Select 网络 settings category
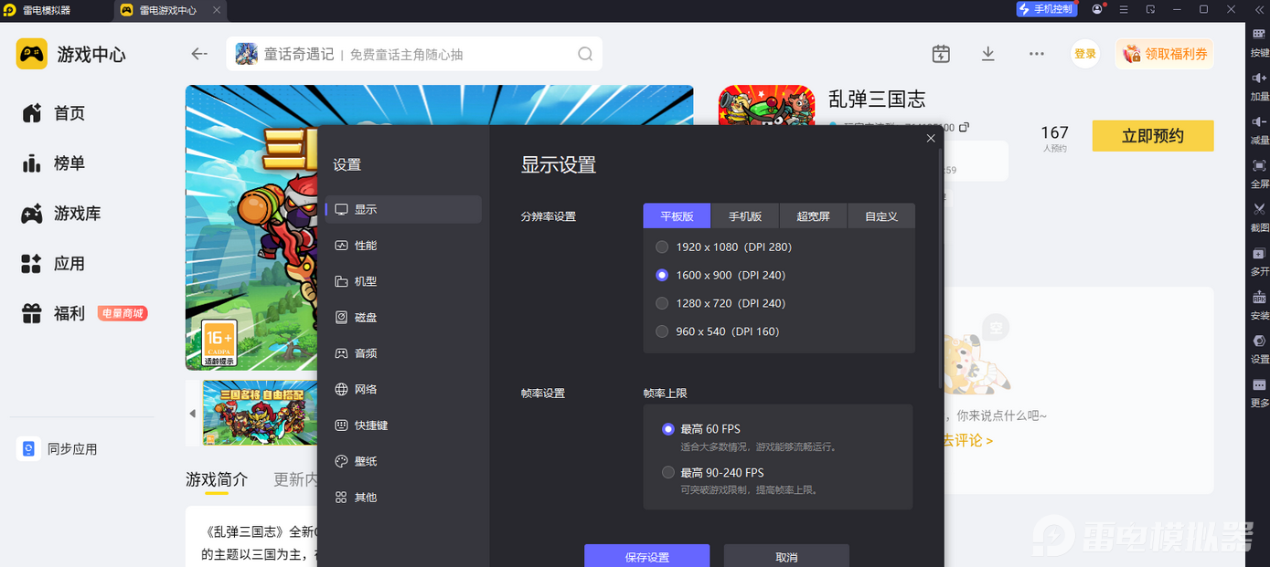Screen dimensions: 1270x567 click(x=403, y=389)
